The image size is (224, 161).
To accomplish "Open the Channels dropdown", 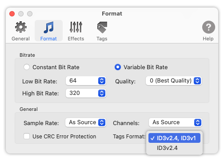I will (x=176, y=122).
